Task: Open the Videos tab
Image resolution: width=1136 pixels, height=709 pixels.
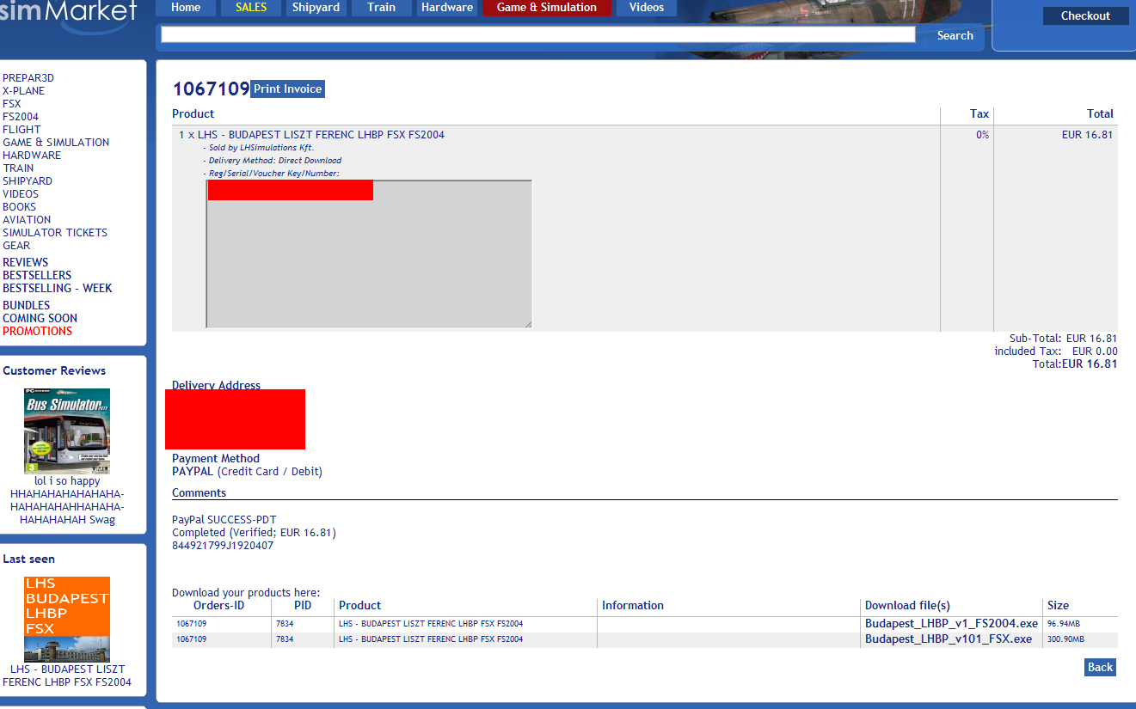Action: [x=647, y=8]
